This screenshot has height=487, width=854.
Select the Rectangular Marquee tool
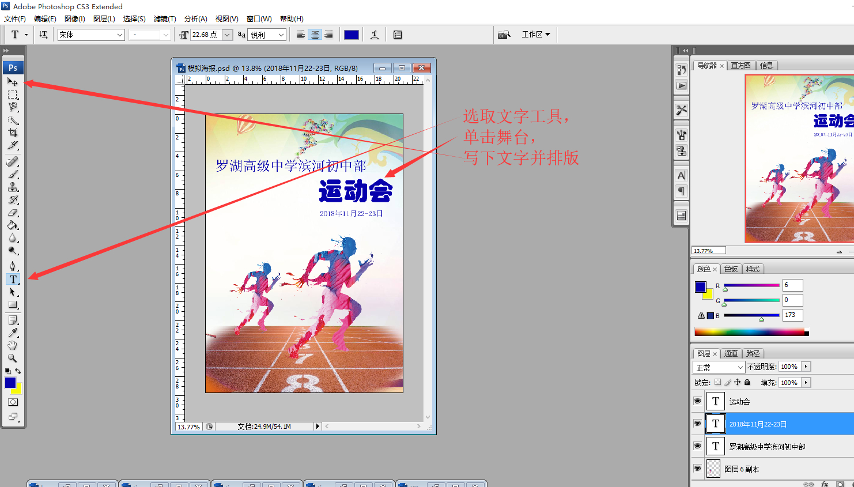tap(13, 95)
